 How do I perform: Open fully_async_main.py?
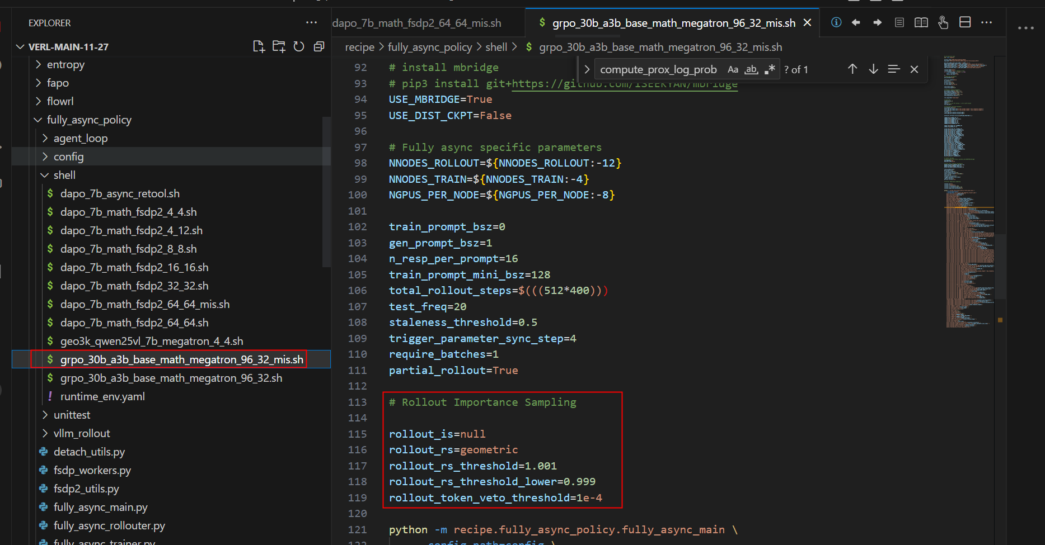pos(100,507)
